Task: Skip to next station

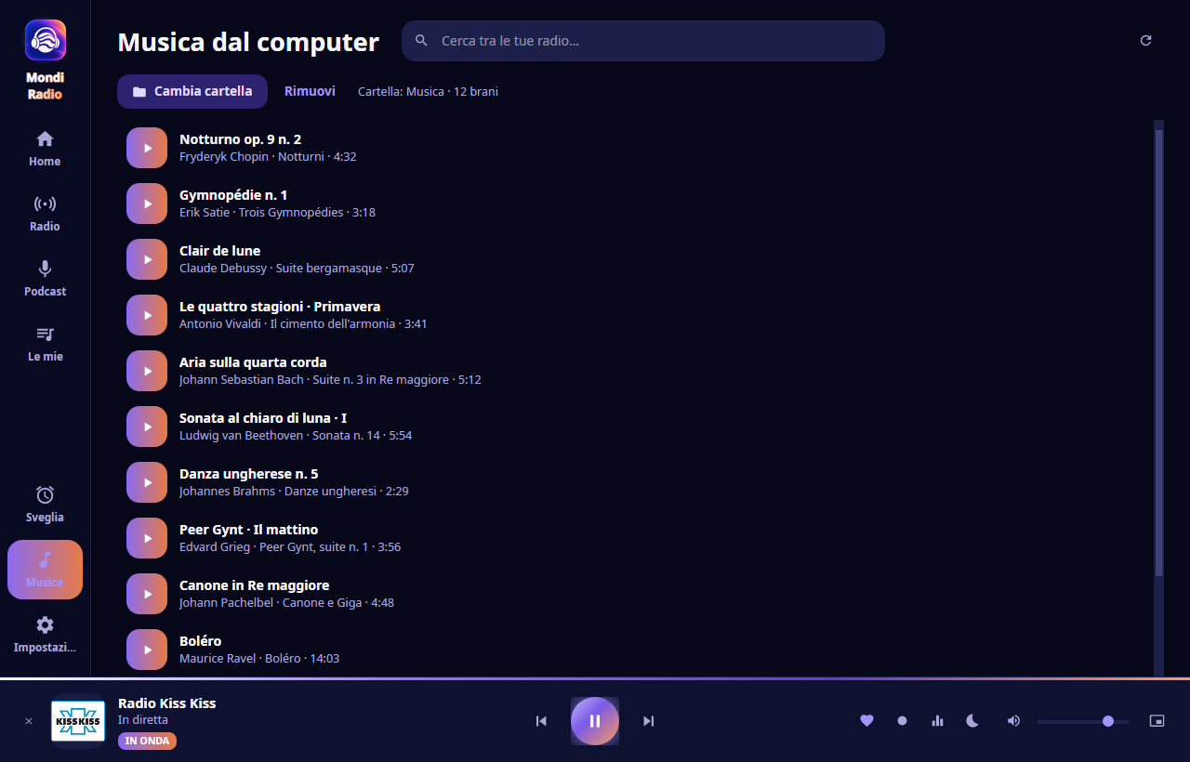Action: (x=649, y=721)
